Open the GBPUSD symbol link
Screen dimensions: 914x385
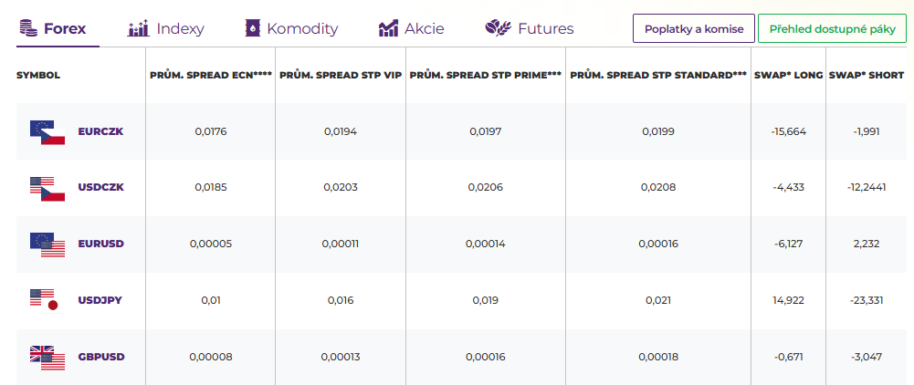point(100,357)
